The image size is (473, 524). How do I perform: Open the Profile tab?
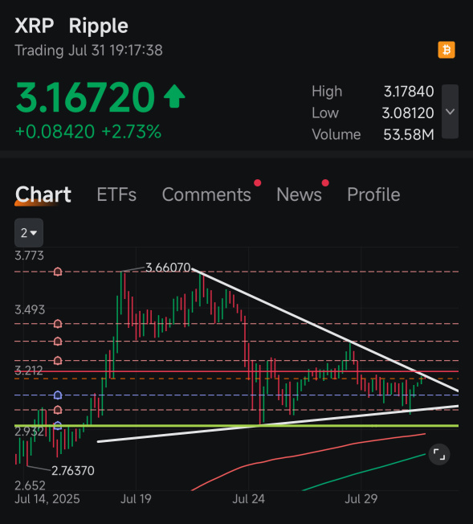[x=373, y=194]
